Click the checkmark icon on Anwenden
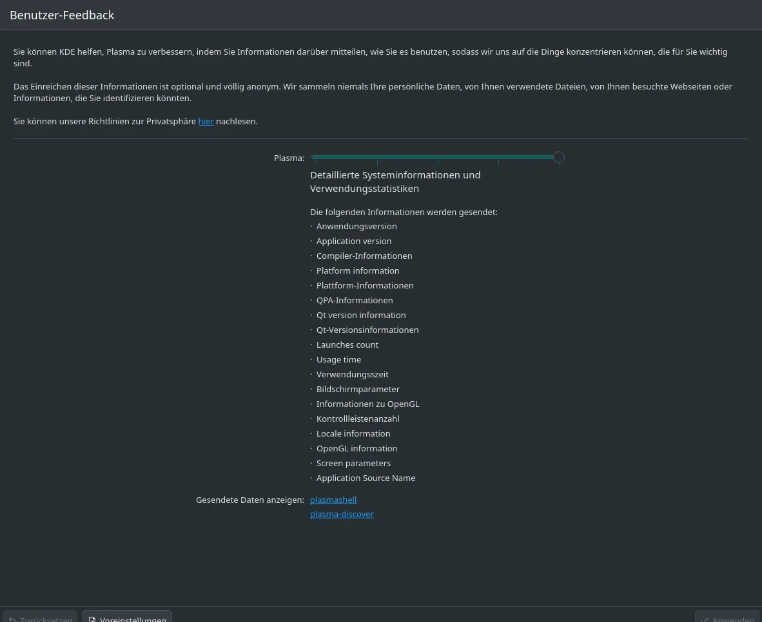 coord(704,619)
